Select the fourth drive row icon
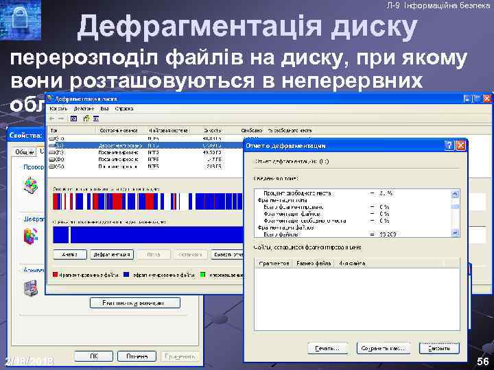 pyautogui.click(x=51, y=160)
